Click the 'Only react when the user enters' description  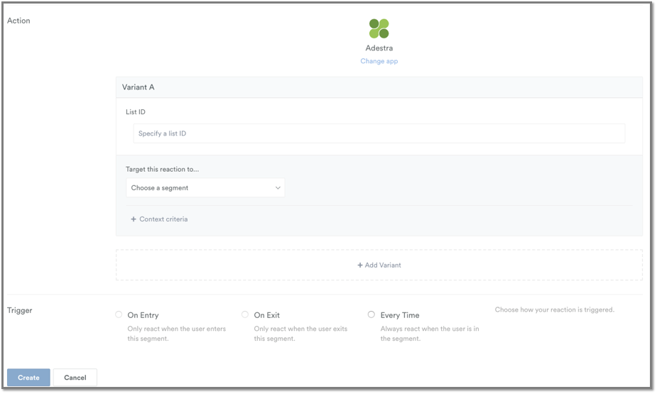(176, 333)
